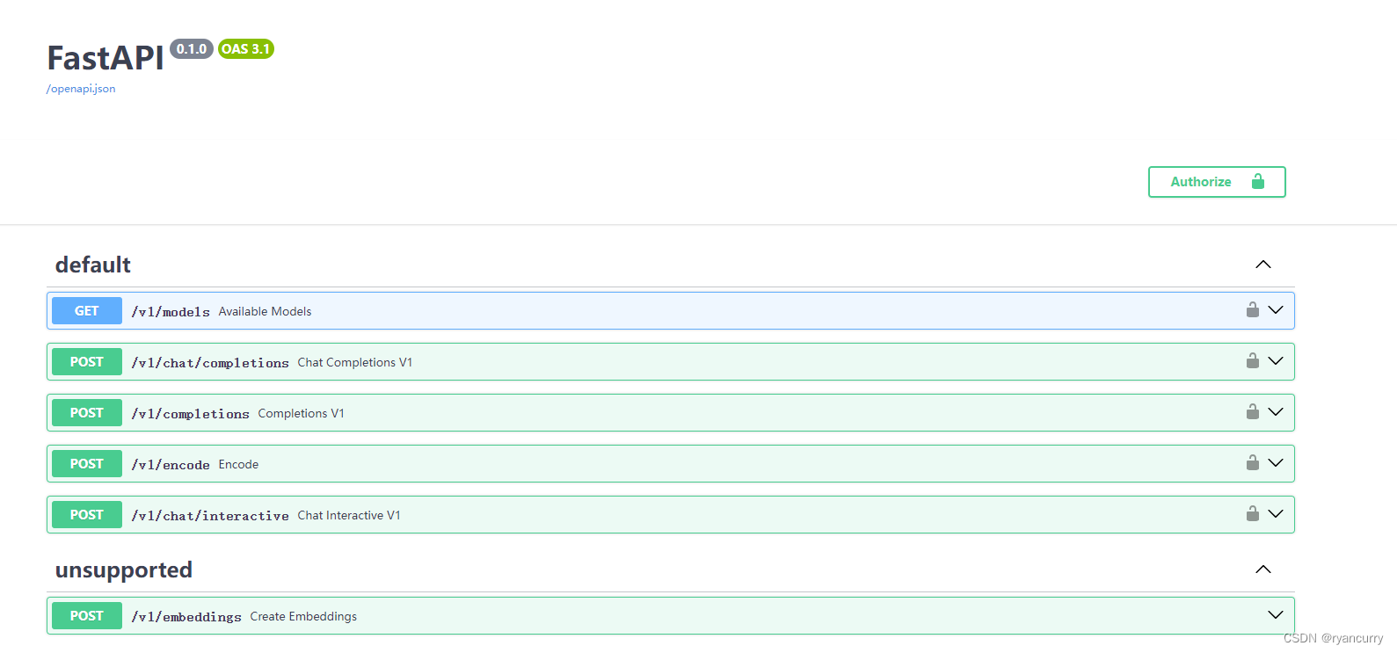Click the /v1/chat/completions path text
This screenshot has width=1397, height=653.
pos(210,363)
